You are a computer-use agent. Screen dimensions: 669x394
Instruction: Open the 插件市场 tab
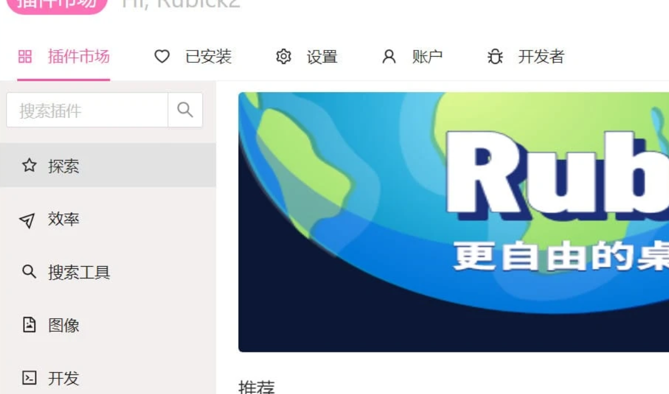63,56
